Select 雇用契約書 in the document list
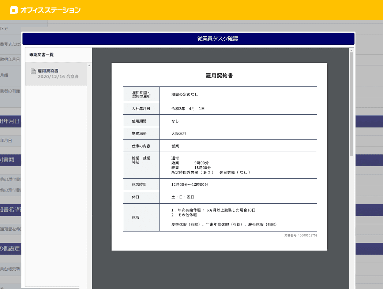Image resolution: width=383 pixels, height=289 pixels. pos(48,71)
